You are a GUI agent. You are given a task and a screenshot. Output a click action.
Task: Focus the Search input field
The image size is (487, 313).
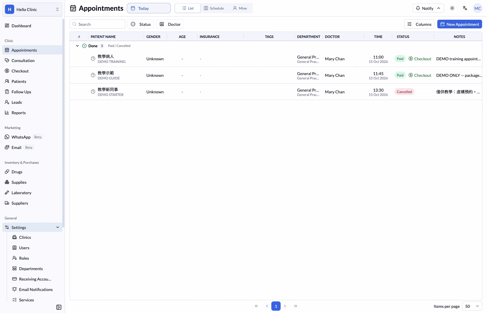pos(97,24)
